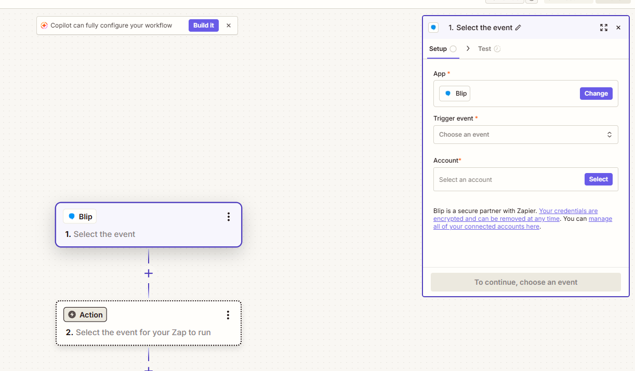This screenshot has width=635, height=371.
Task: Click Copilot can fully configure your workflow text
Action: [x=111, y=25]
